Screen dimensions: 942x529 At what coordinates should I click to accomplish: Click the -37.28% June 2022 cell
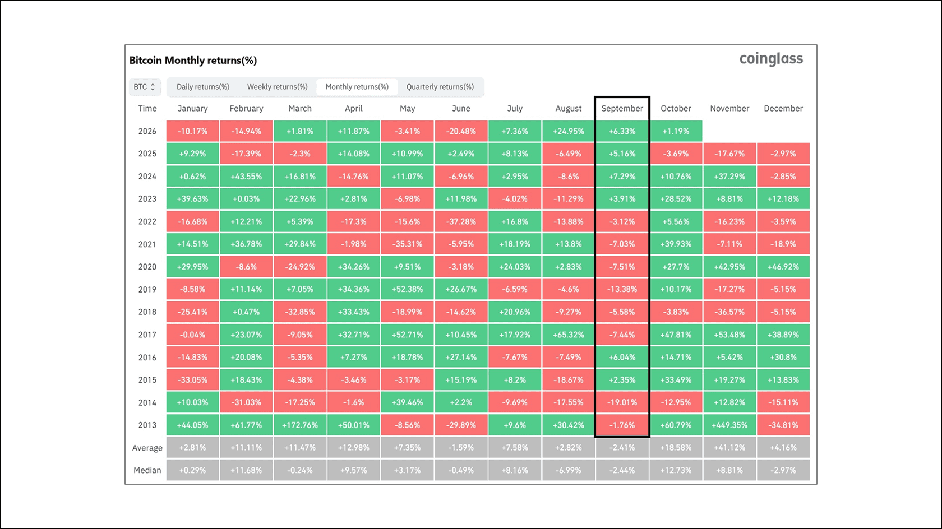461,221
